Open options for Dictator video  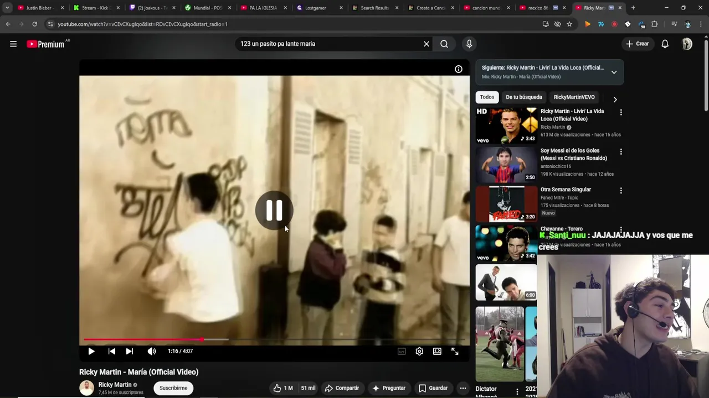coord(517,391)
